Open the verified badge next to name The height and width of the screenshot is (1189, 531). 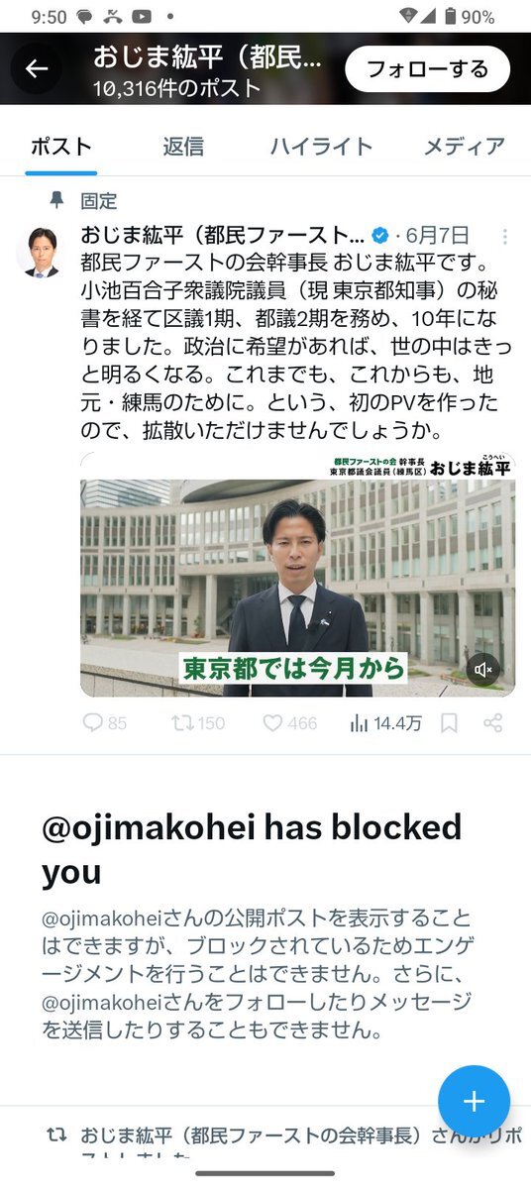[x=379, y=236]
